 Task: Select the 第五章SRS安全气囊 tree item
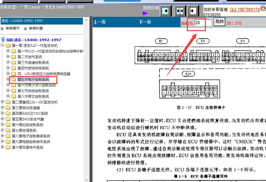pos(28,119)
